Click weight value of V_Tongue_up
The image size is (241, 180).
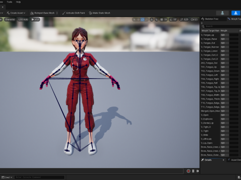(225, 35)
